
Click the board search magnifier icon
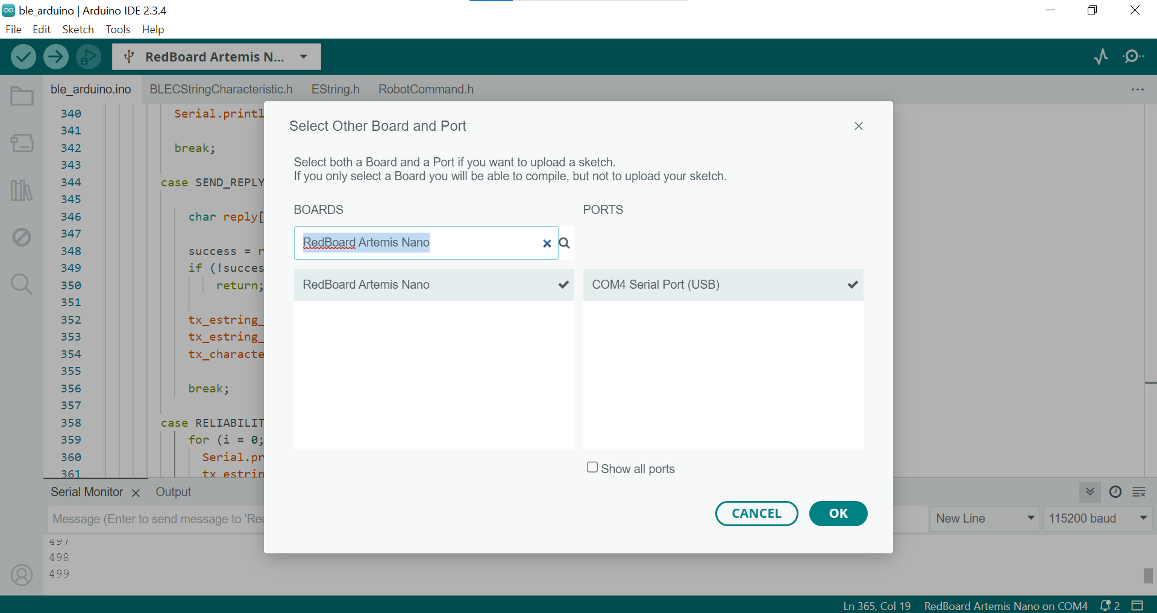click(565, 243)
